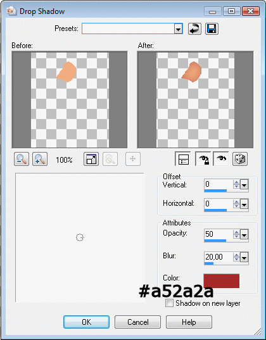Toggle Proof eye preview button
This screenshot has width=266, height=340.
[x=221, y=159]
